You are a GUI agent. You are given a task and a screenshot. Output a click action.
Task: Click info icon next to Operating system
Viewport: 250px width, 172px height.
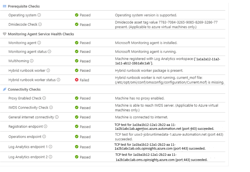click(39, 15)
